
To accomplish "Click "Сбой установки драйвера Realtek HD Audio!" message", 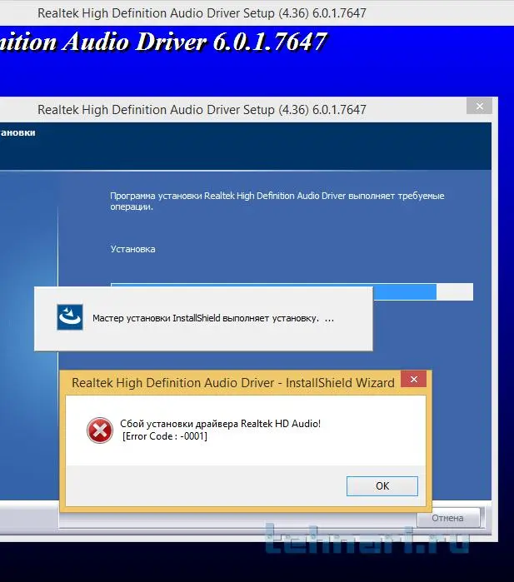I will point(220,424).
